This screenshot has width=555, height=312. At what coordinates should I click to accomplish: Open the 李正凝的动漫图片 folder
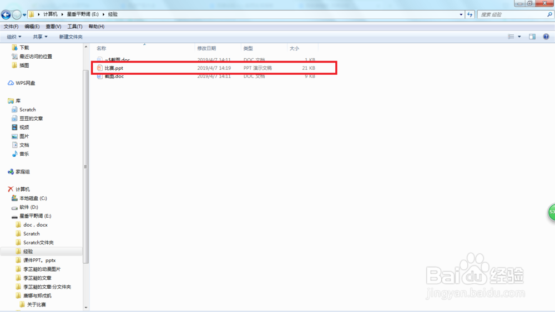click(x=42, y=269)
